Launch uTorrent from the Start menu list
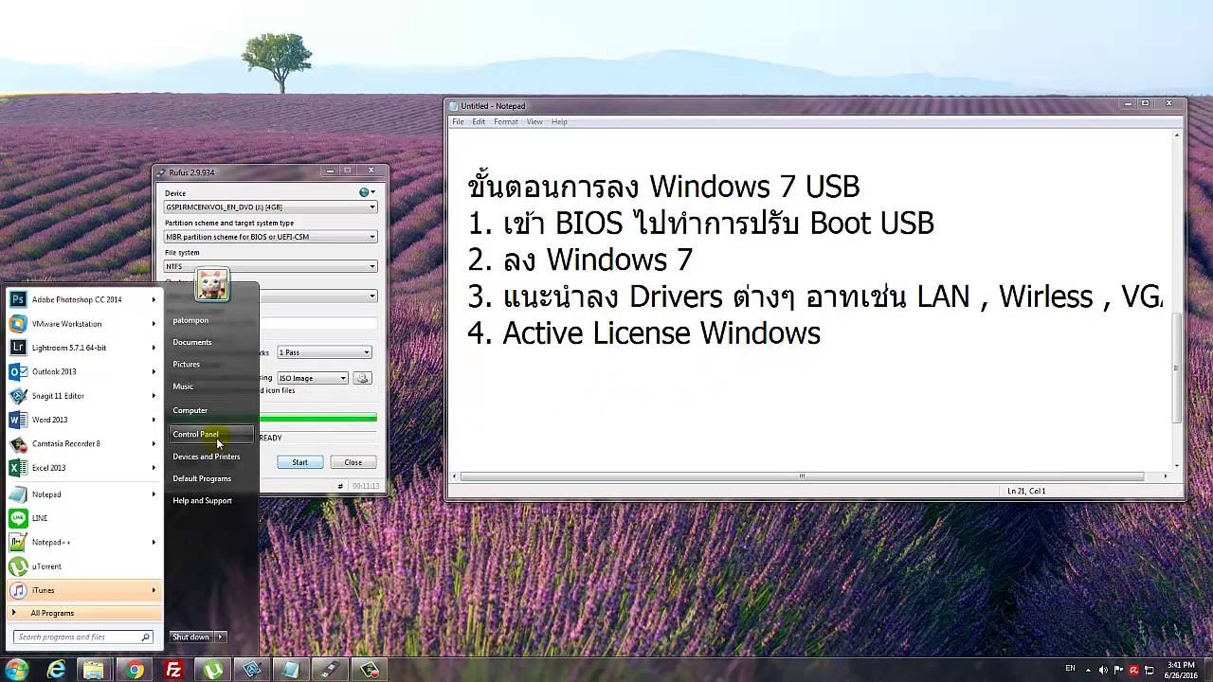The height and width of the screenshot is (682, 1213). [83, 566]
